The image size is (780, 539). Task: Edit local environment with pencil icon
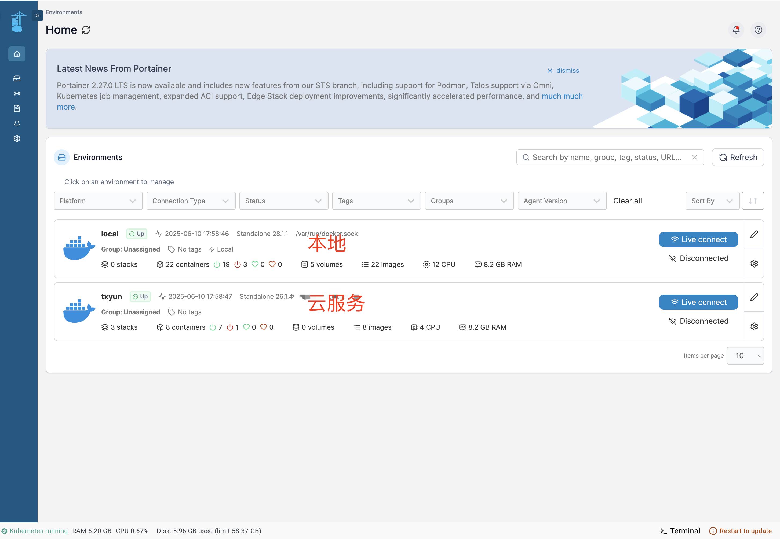754,234
